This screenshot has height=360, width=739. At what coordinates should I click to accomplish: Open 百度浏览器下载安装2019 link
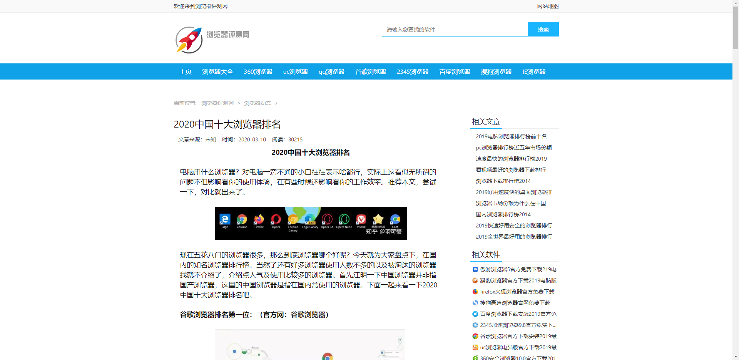click(518, 314)
